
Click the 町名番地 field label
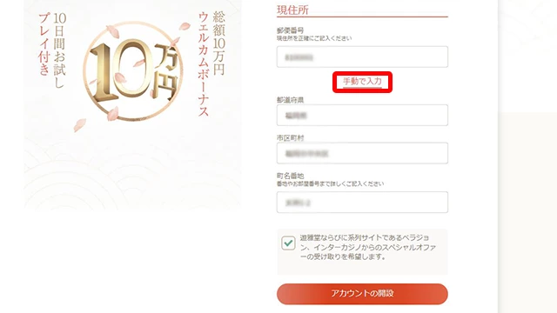click(x=290, y=176)
